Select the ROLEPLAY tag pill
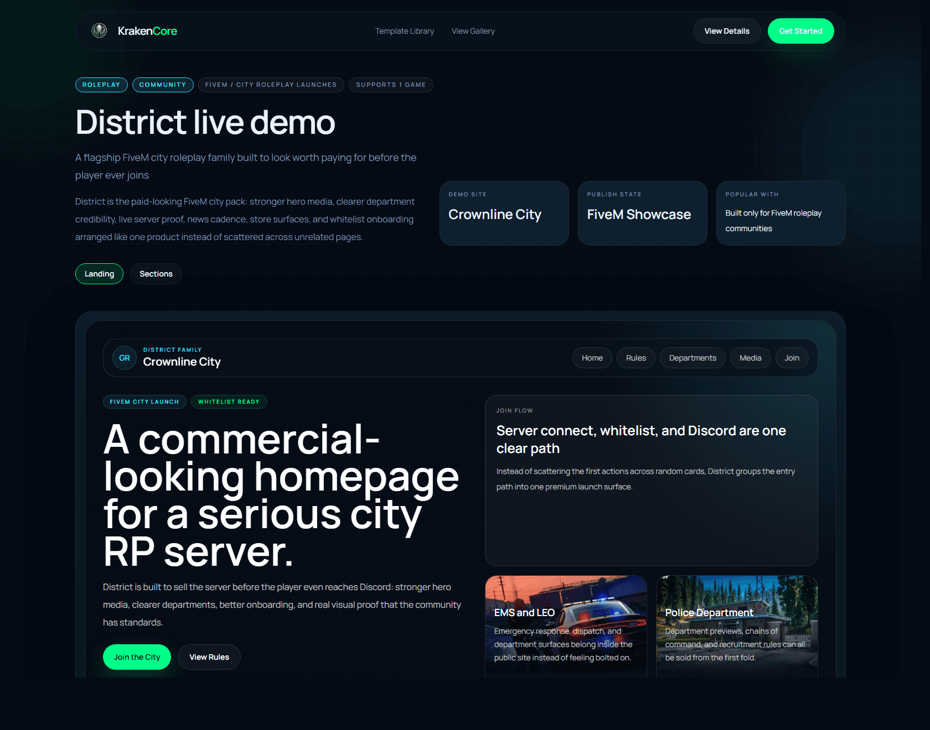Screen dimensions: 930x730 pos(101,85)
